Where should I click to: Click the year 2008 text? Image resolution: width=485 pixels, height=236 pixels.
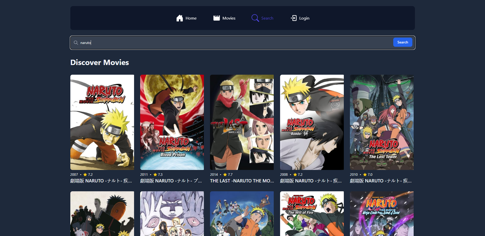[x=284, y=175]
